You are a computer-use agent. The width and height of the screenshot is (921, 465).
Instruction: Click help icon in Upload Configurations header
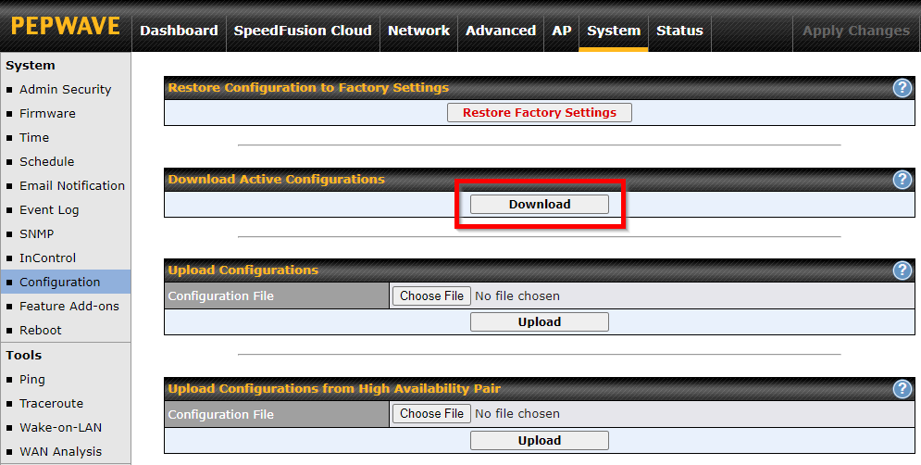(902, 270)
